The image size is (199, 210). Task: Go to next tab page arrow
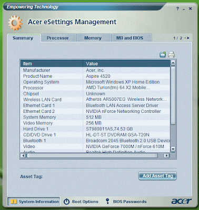coord(188,38)
